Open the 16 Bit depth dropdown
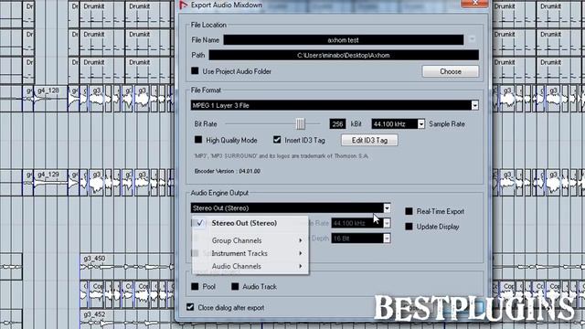This screenshot has width=585, height=329. pyautogui.click(x=387, y=239)
